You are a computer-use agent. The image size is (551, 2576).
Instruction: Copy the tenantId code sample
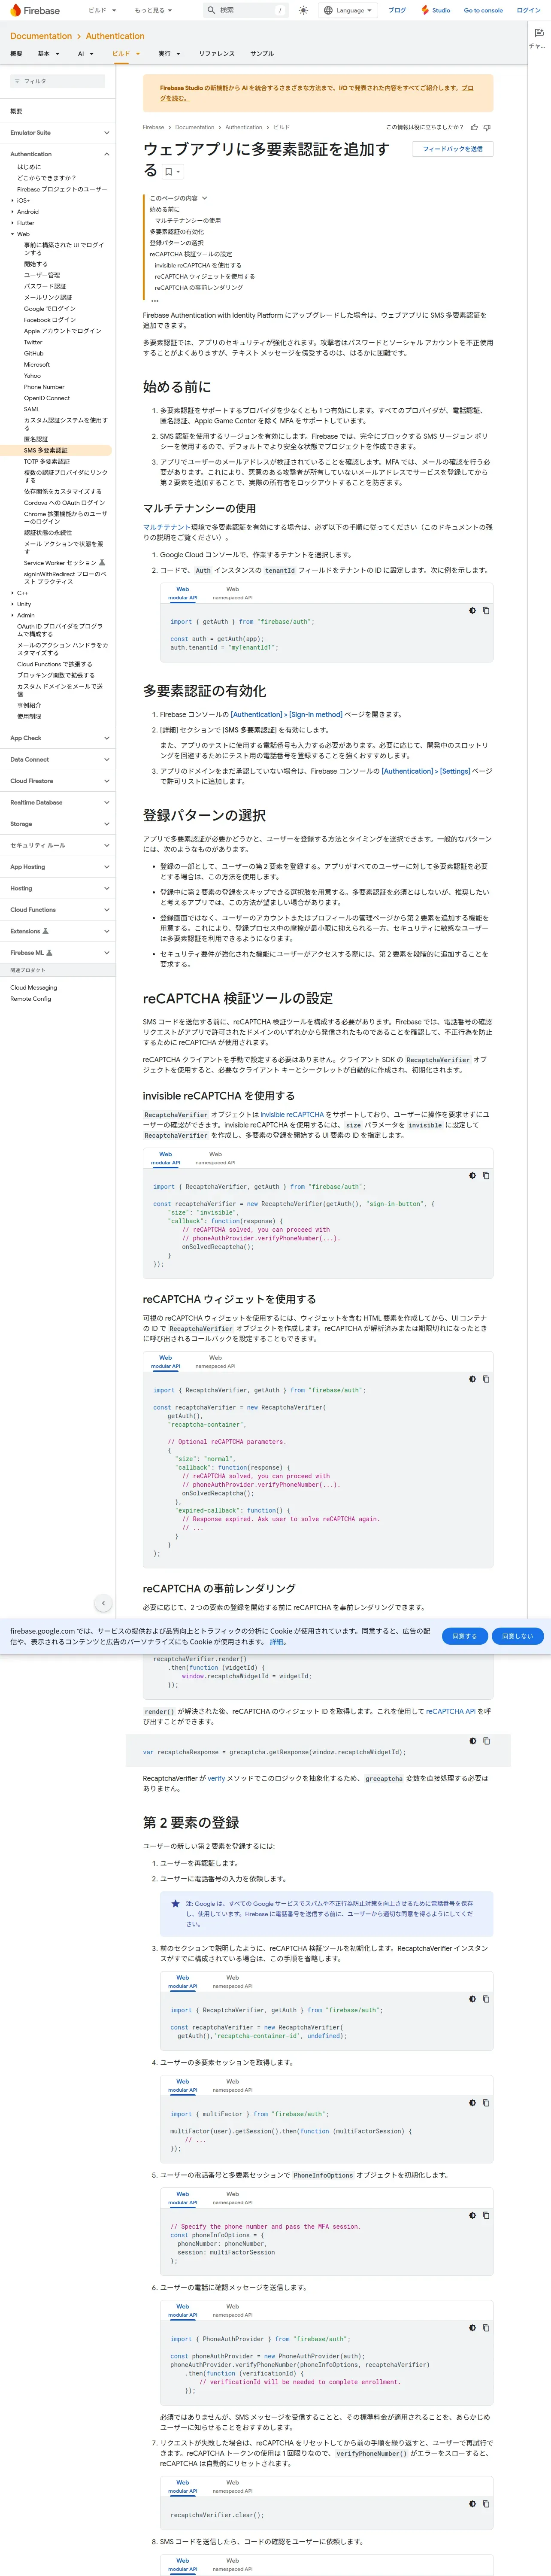point(486,610)
